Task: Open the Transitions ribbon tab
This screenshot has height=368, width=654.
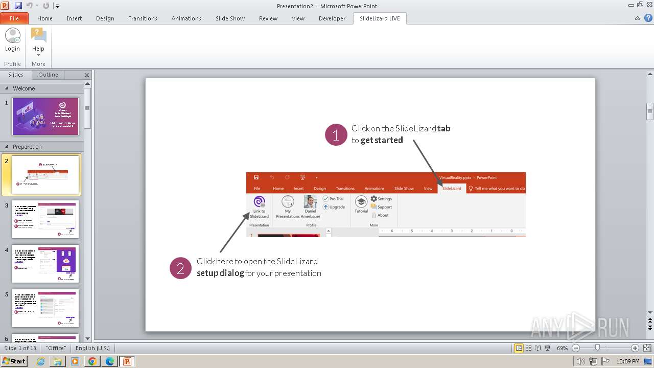Action: click(143, 18)
